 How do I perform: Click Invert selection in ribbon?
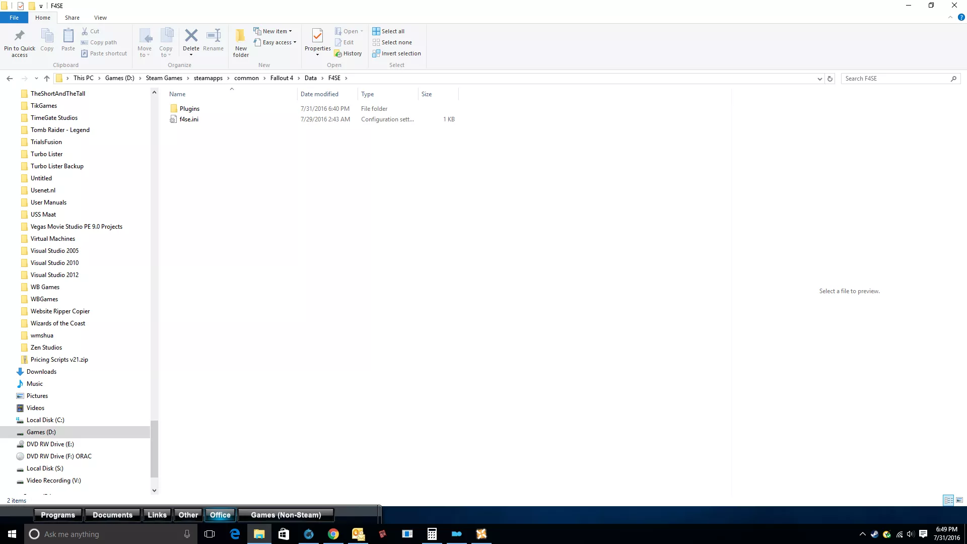[x=396, y=53]
